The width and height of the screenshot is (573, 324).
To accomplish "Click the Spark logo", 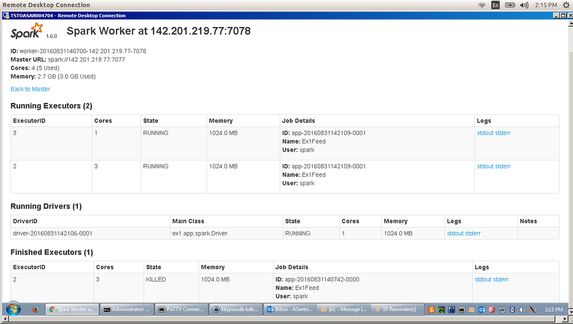I will 27,31.
